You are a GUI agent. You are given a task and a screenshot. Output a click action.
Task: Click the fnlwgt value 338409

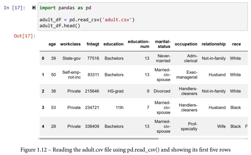pos(92,126)
